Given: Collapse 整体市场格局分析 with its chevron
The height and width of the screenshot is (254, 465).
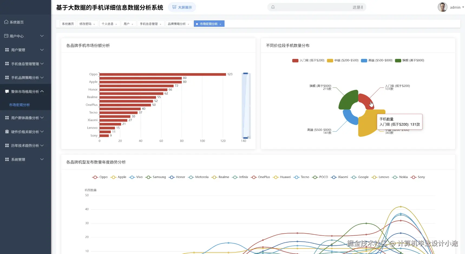Looking at the screenshot, I should click(x=42, y=91).
